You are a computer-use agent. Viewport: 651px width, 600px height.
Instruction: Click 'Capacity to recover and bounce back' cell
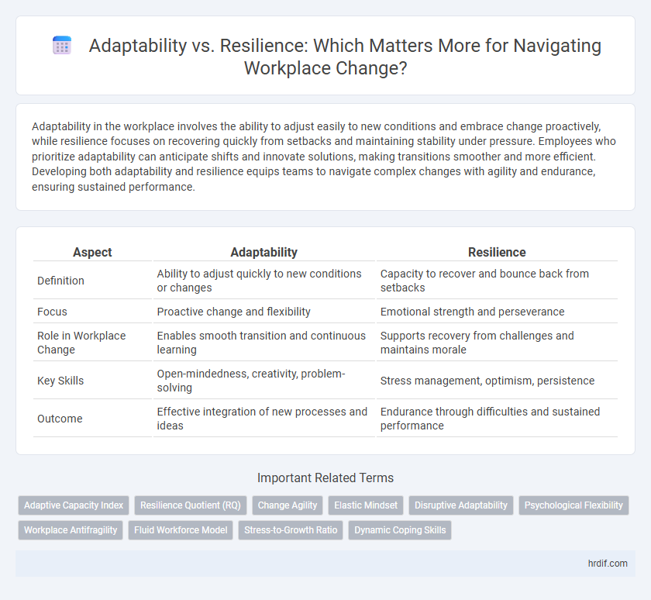coord(497,281)
